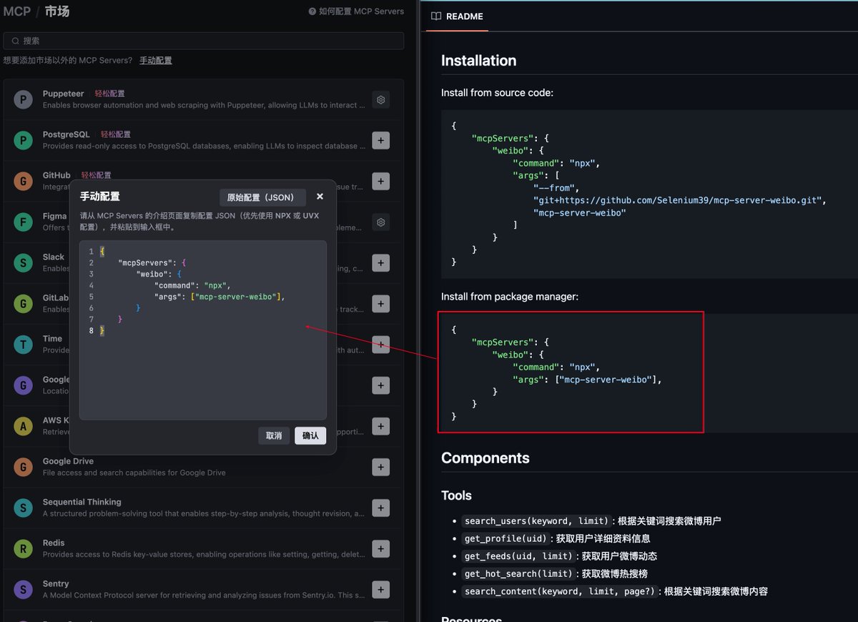Click the GitHub avatar icon

tap(24, 181)
